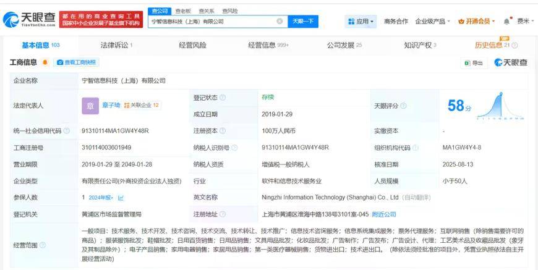Click the 关联企业 12 badge
Screen dimensions: 538x270
pyautogui.click(x=142, y=105)
